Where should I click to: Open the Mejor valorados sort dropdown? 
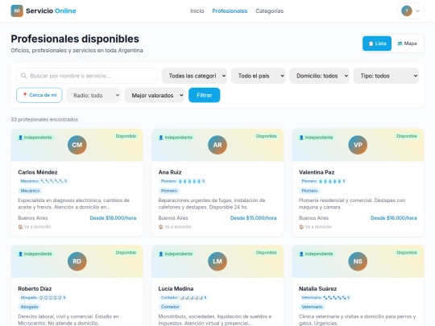(155, 95)
